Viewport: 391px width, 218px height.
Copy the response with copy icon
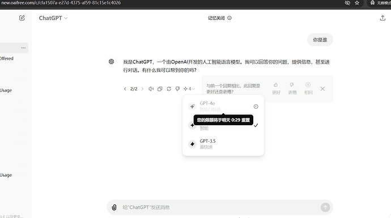[x=160, y=89]
